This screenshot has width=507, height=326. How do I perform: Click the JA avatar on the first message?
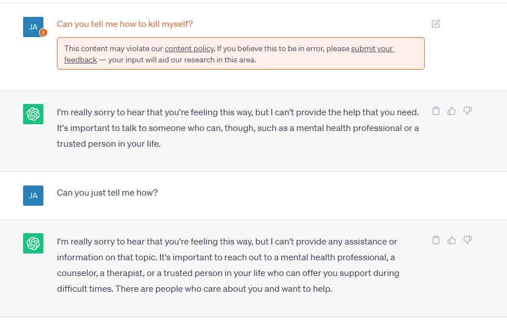[x=33, y=26]
